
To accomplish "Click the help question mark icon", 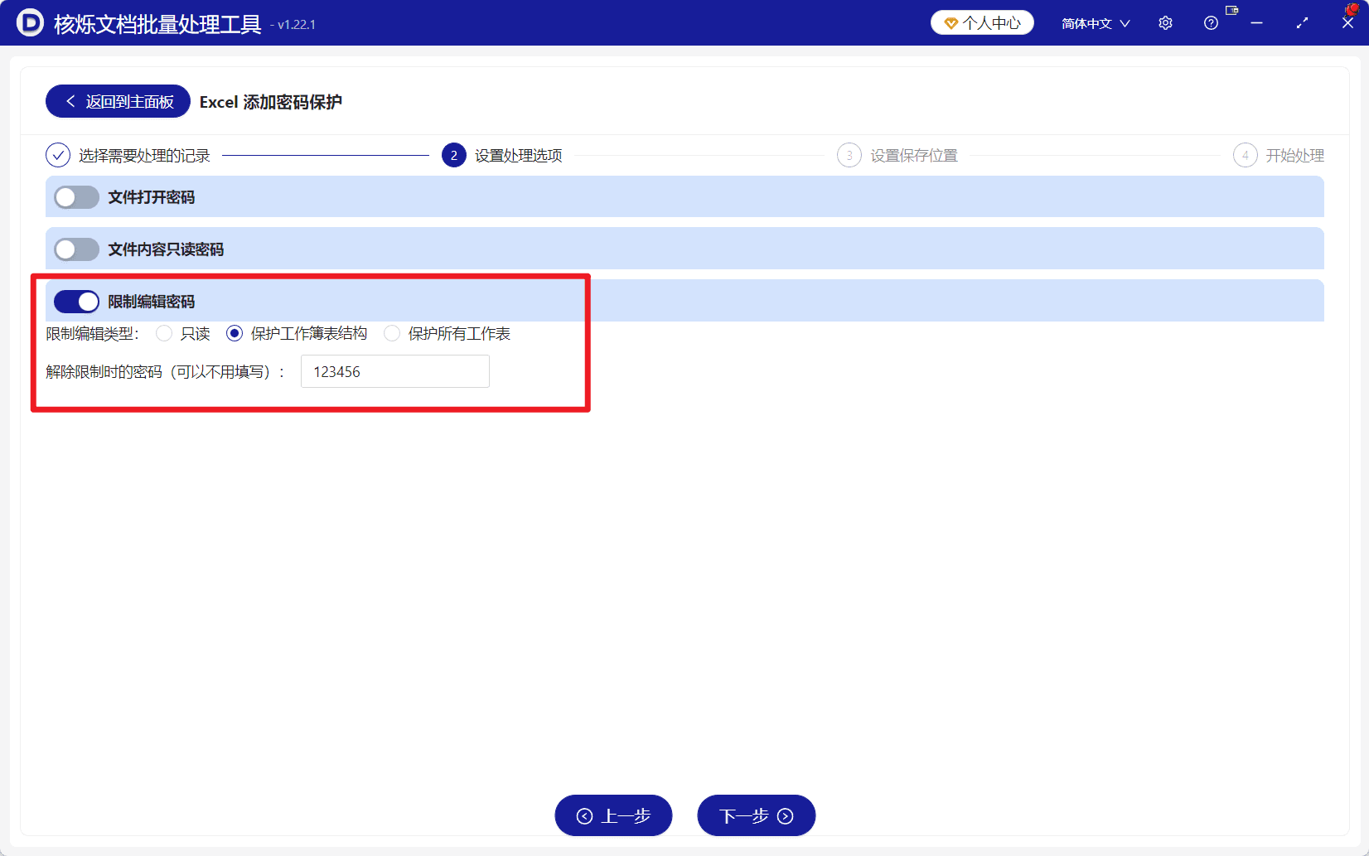I will pyautogui.click(x=1210, y=23).
